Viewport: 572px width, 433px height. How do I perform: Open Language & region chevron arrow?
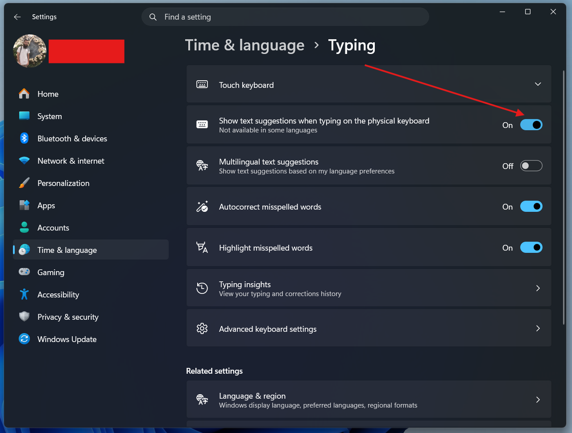(538, 400)
